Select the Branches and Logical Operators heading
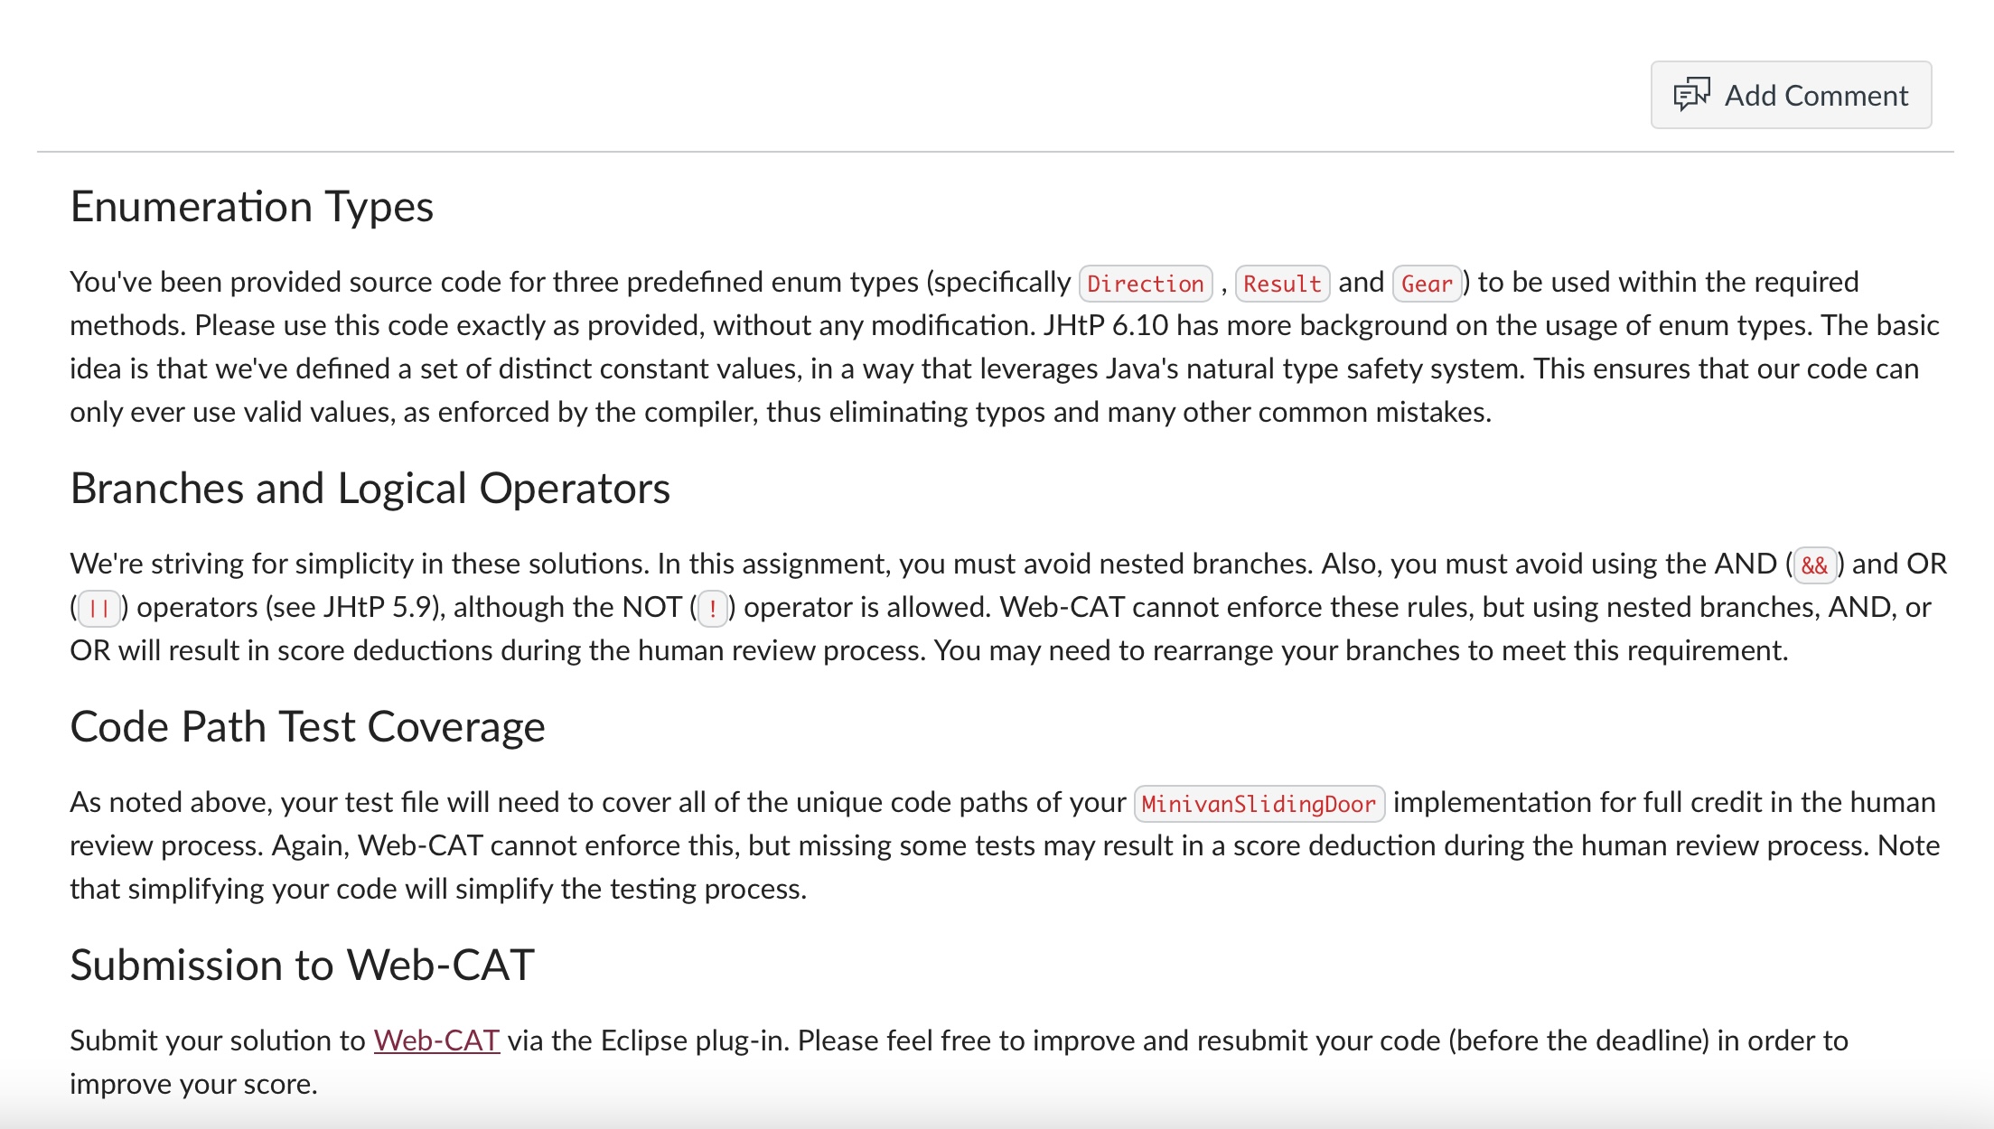Image resolution: width=1994 pixels, height=1129 pixels. point(370,489)
